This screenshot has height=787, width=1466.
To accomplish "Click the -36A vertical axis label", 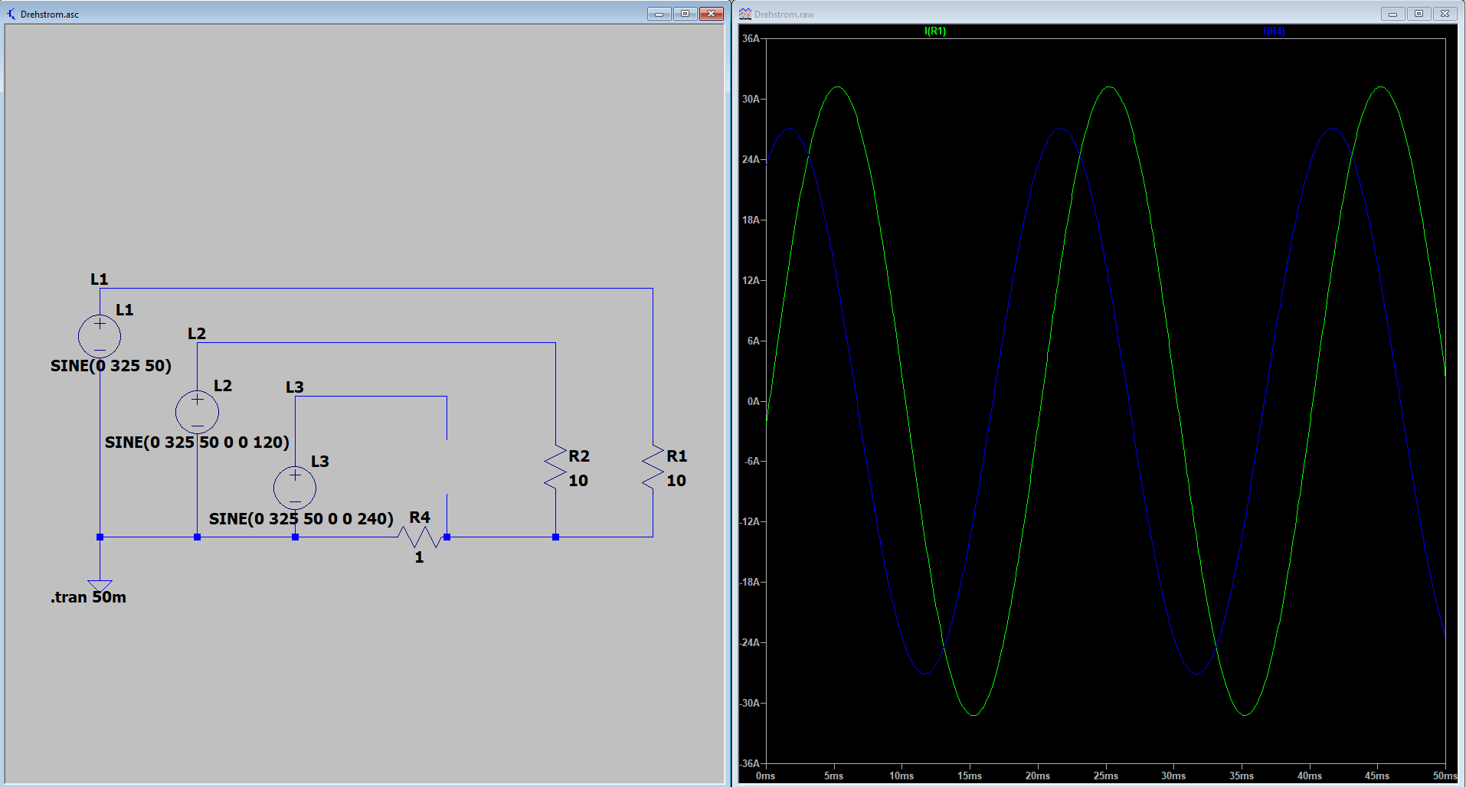I will pyautogui.click(x=749, y=763).
